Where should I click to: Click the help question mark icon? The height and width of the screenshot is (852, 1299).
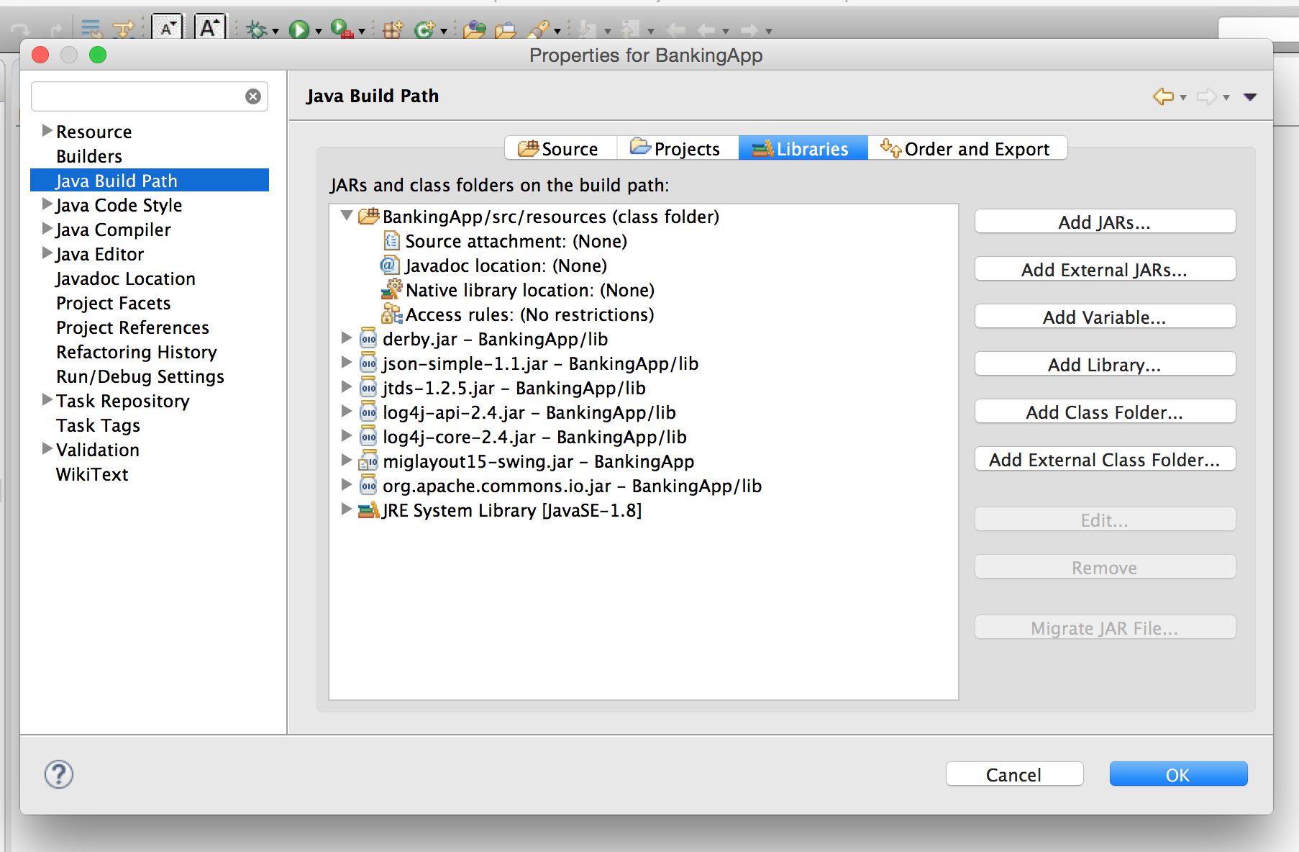[59, 774]
